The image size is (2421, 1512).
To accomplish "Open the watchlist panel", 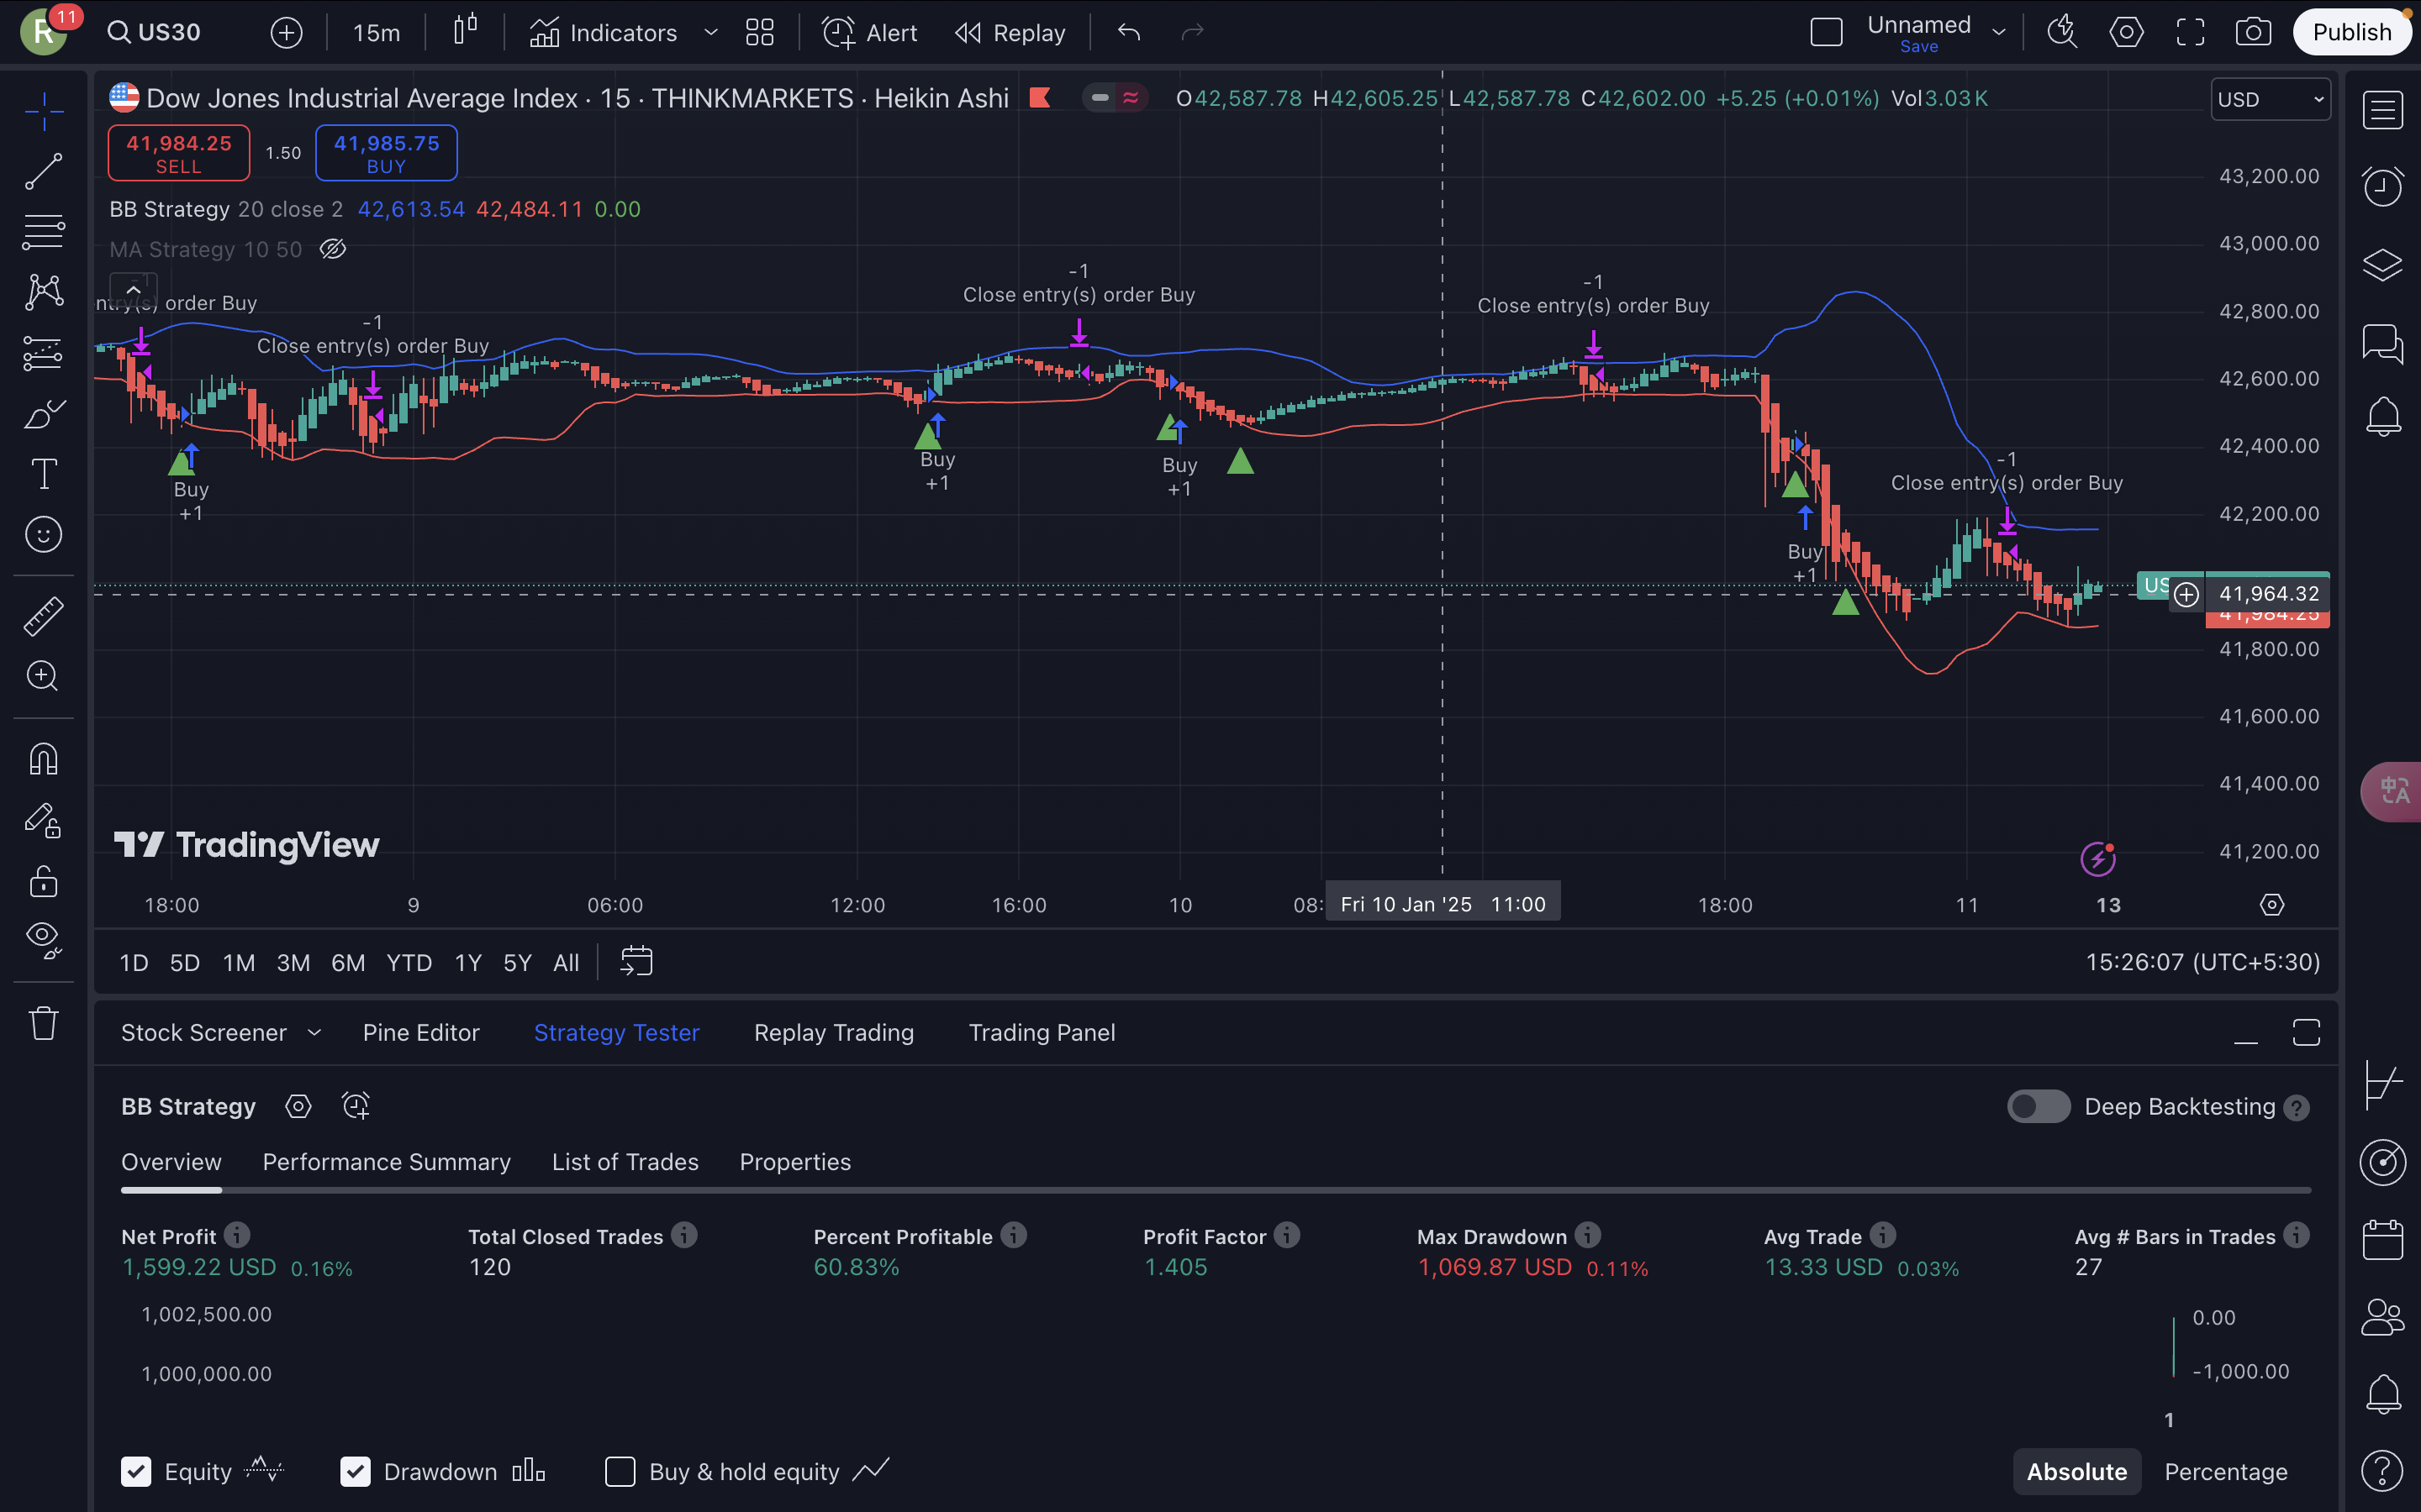I will 2382,109.
